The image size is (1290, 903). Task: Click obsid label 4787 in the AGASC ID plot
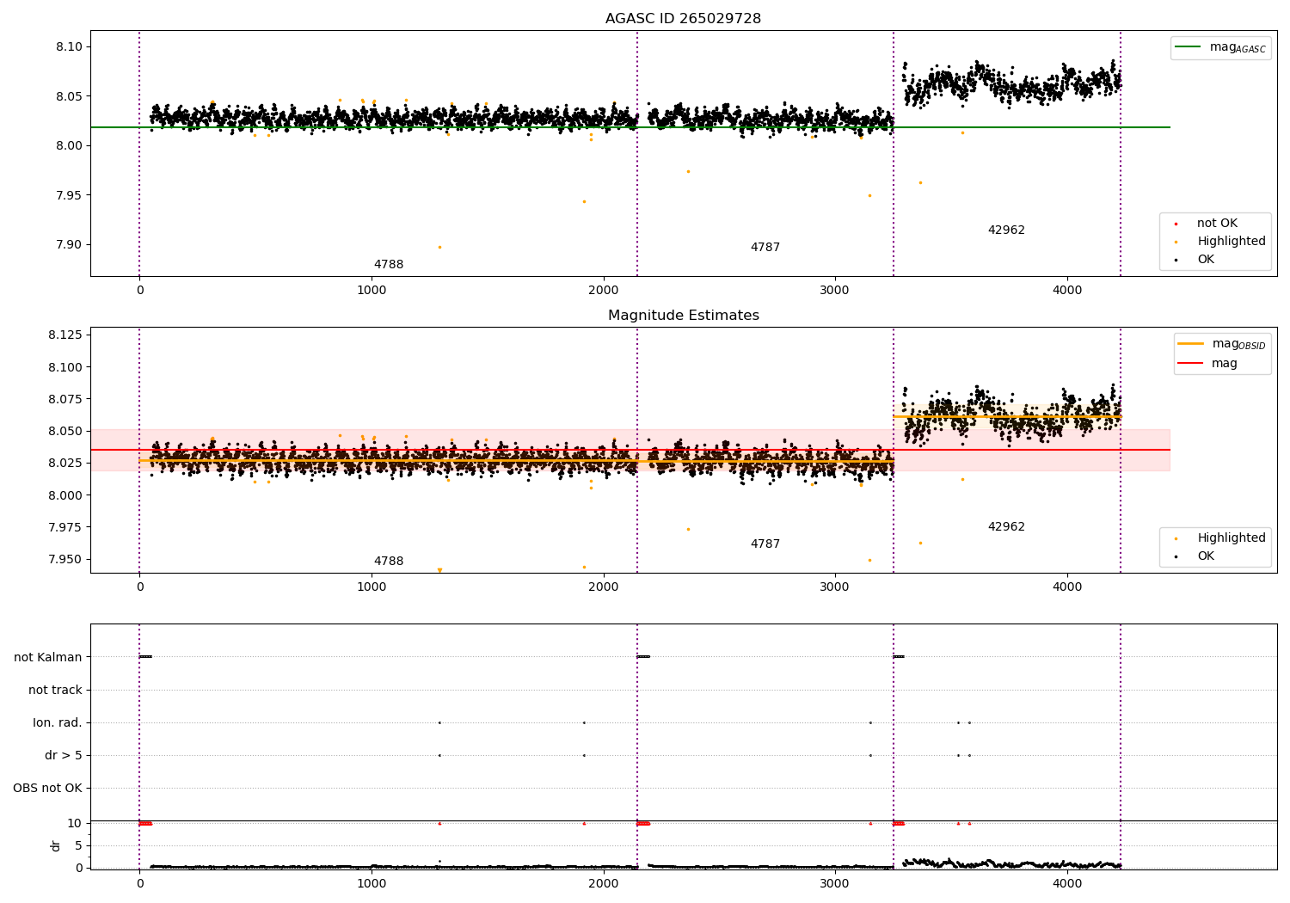pyautogui.click(x=765, y=248)
